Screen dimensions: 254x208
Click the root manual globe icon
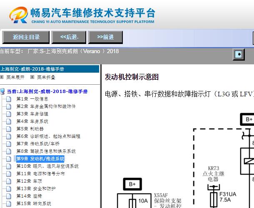[2, 91]
